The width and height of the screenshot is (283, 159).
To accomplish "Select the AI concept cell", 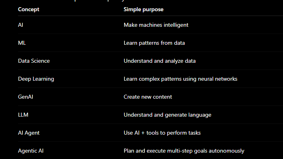I will tap(20, 25).
